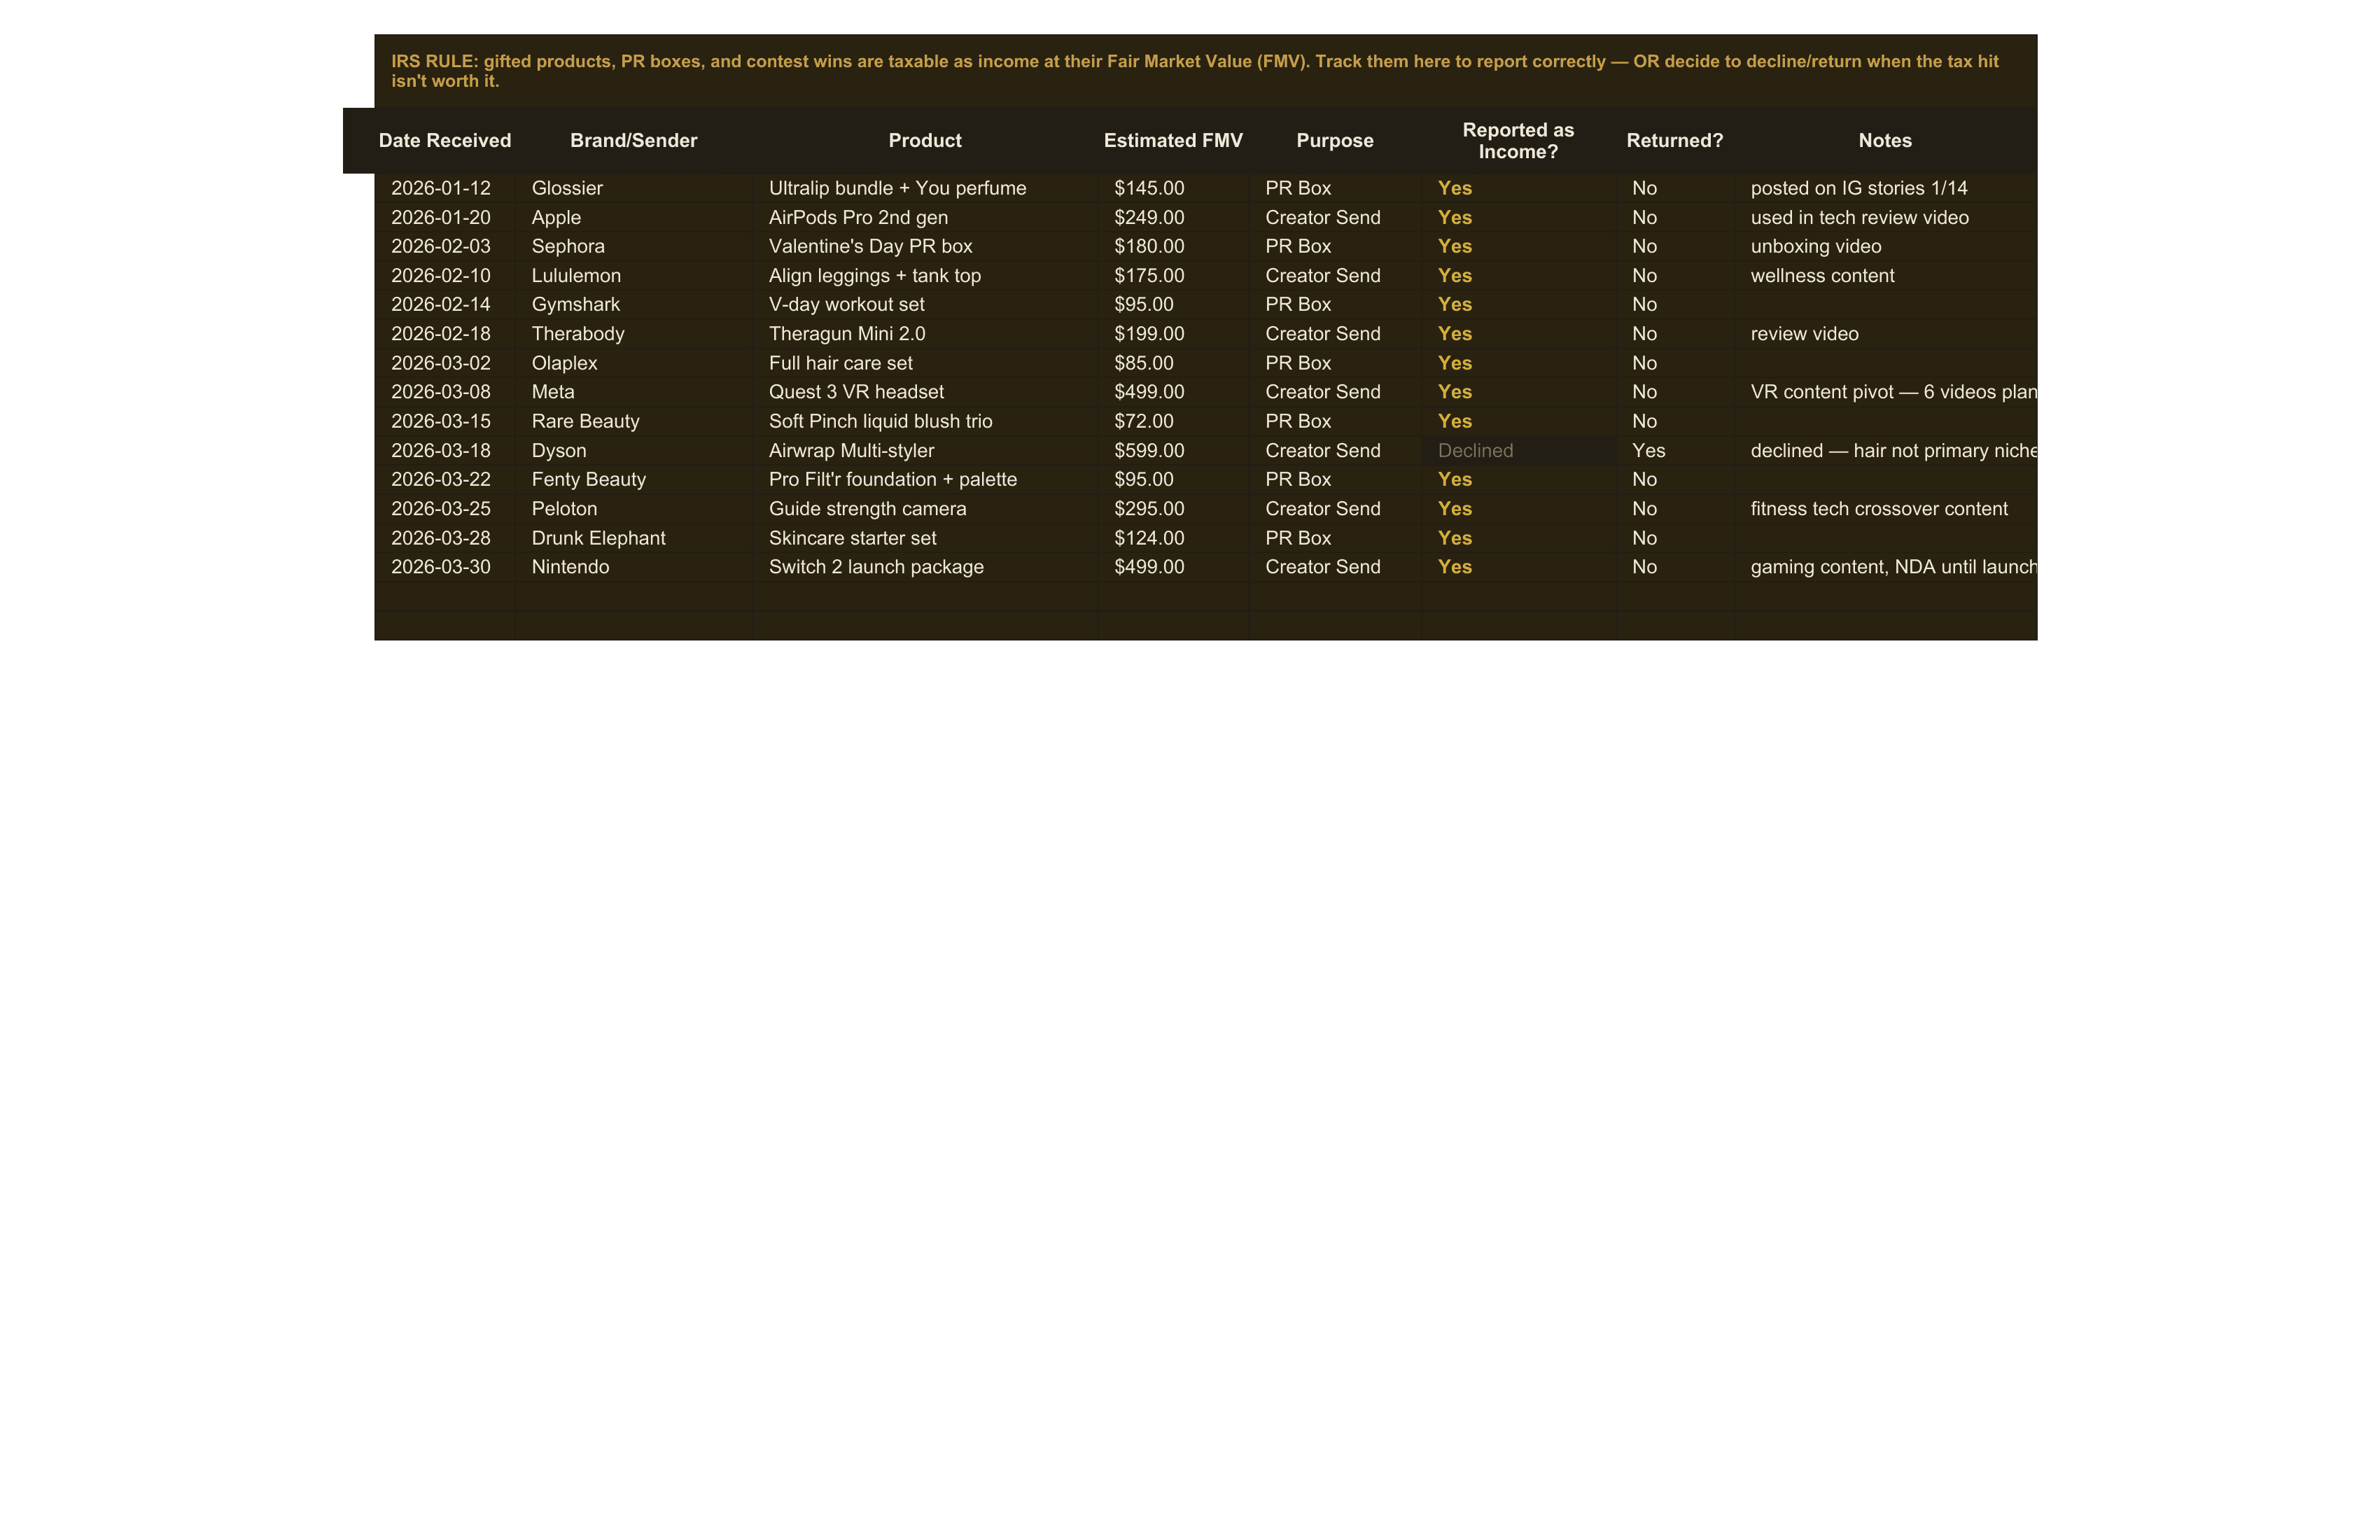Select the $85.00 FMV cell
Image resolution: width=2380 pixels, height=1540 pixels.
coord(1173,363)
